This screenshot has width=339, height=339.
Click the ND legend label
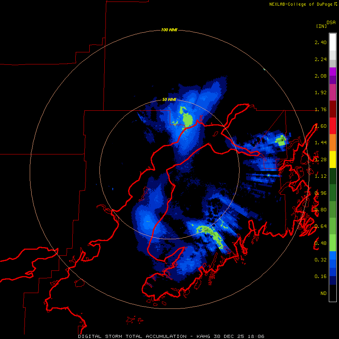click(x=324, y=293)
